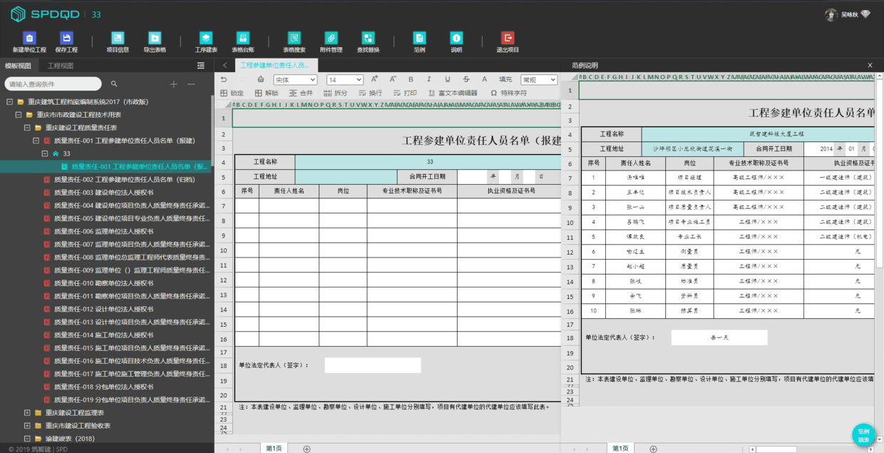Click the left panel collapse menu icon
Viewport: 884px width, 453px height.
(201, 66)
